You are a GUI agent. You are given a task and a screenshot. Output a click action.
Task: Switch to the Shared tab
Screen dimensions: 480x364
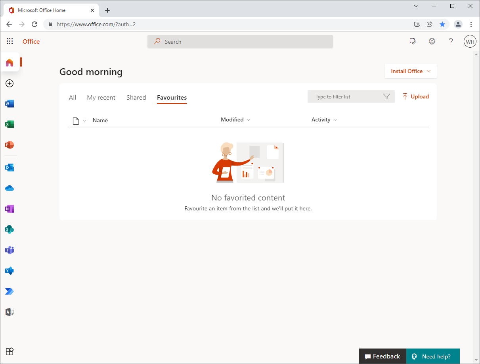coord(136,97)
